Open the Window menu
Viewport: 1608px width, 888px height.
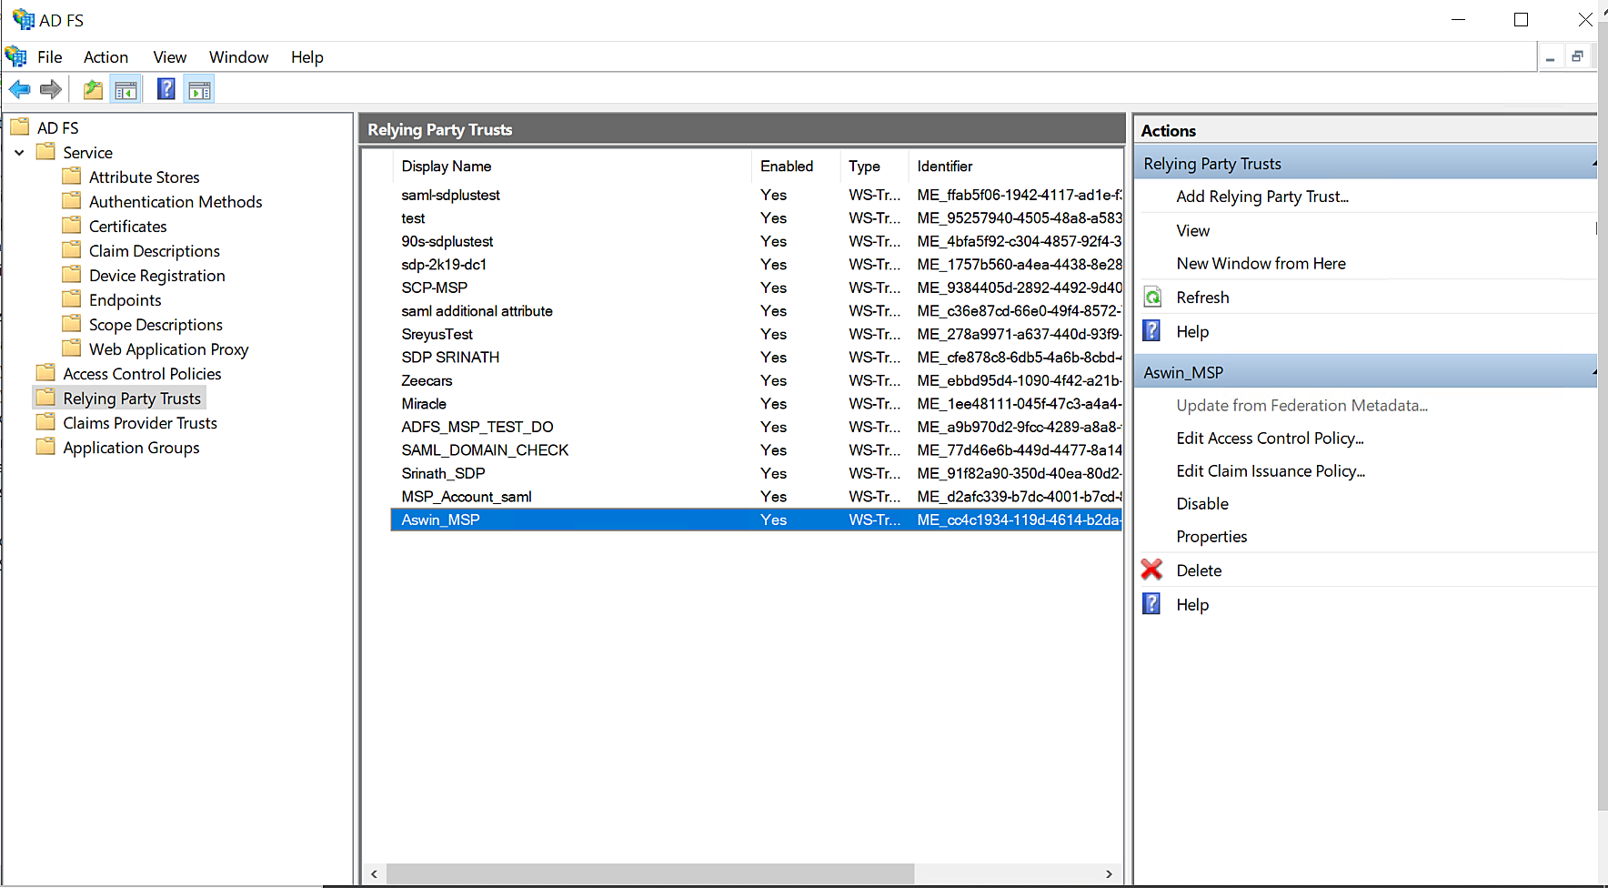point(238,57)
